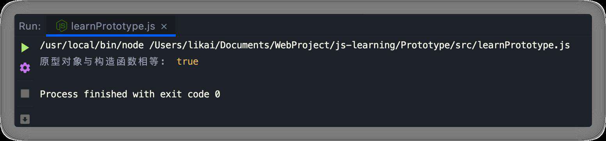Click the Node.js icon on the learnPrototype.js tab
This screenshot has height=141, width=606.
click(62, 26)
